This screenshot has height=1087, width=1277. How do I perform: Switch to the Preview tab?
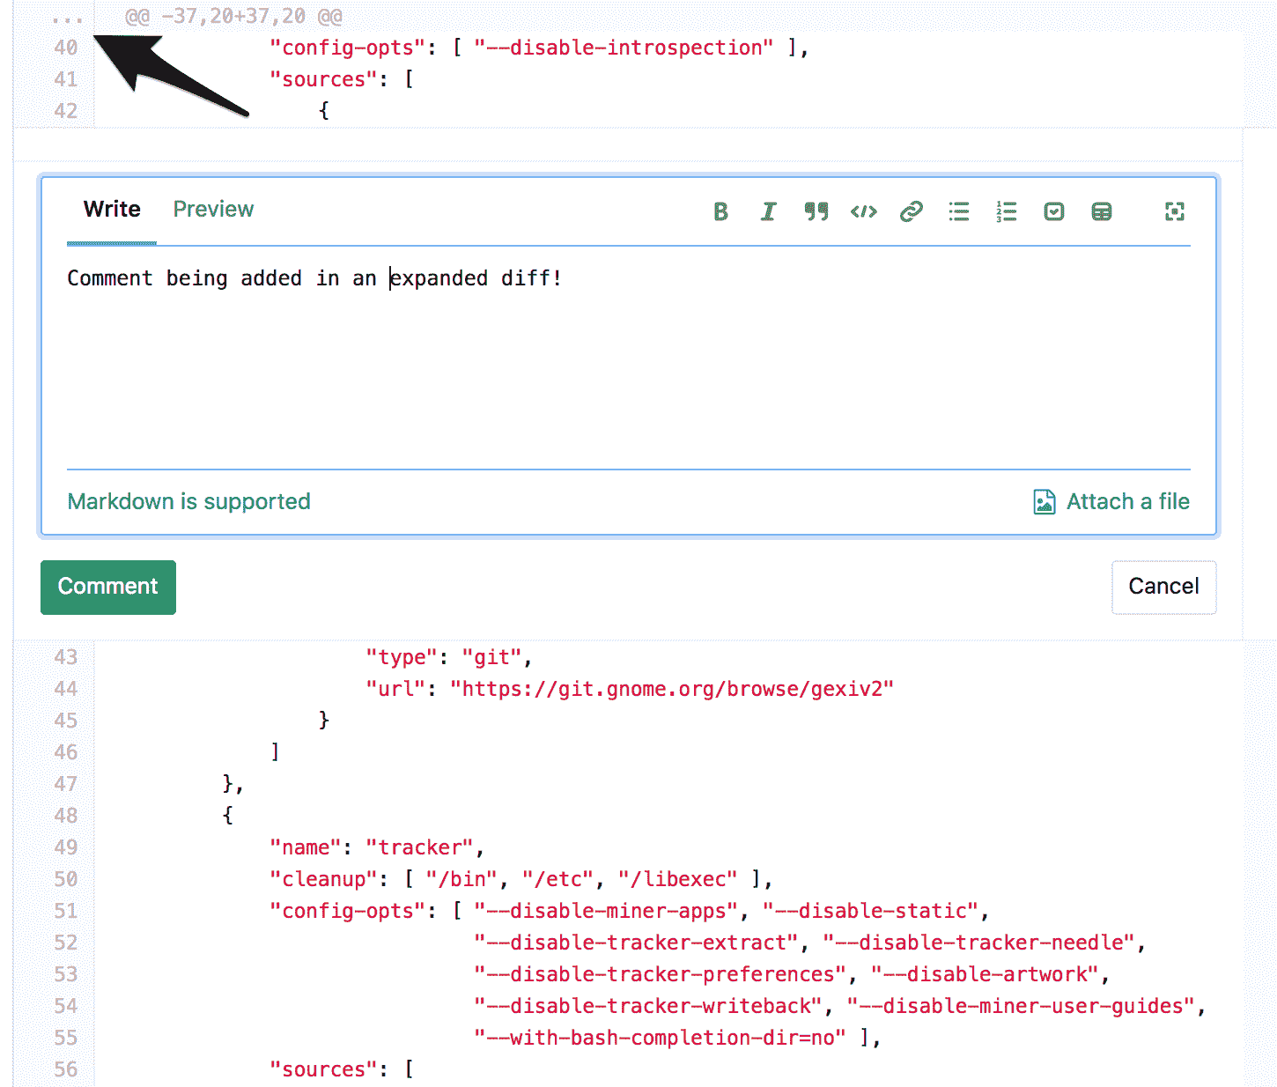click(213, 210)
